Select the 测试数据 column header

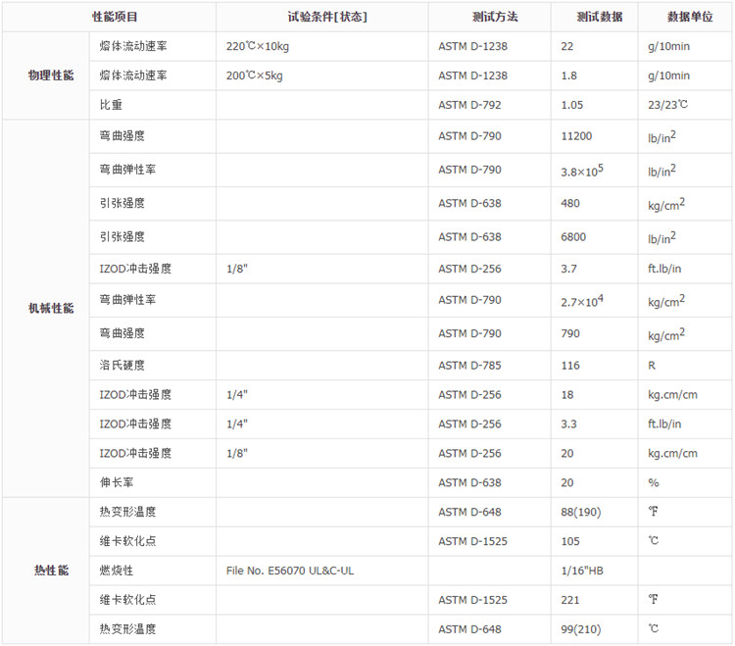coord(594,17)
